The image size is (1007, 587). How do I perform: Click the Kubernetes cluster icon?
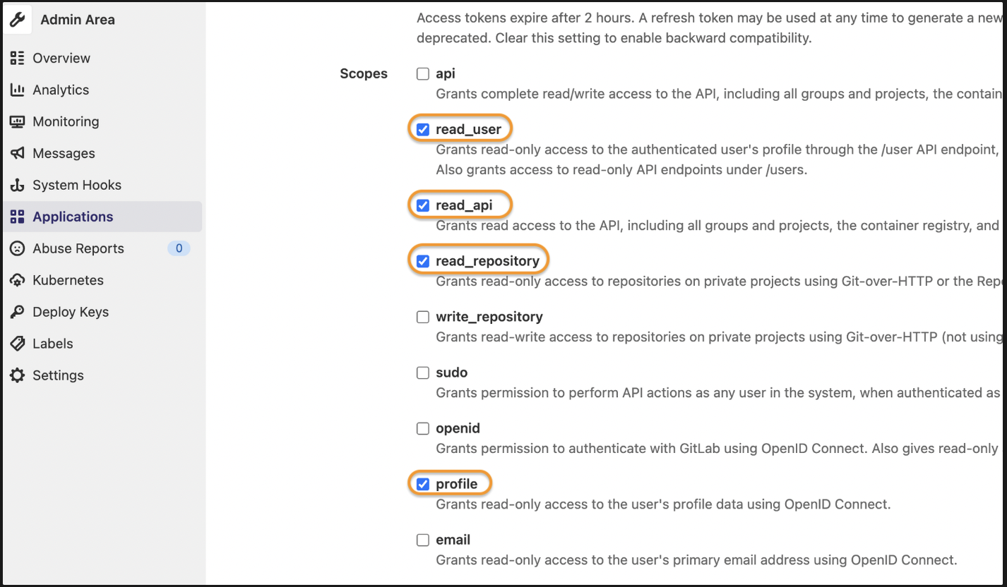tap(18, 280)
